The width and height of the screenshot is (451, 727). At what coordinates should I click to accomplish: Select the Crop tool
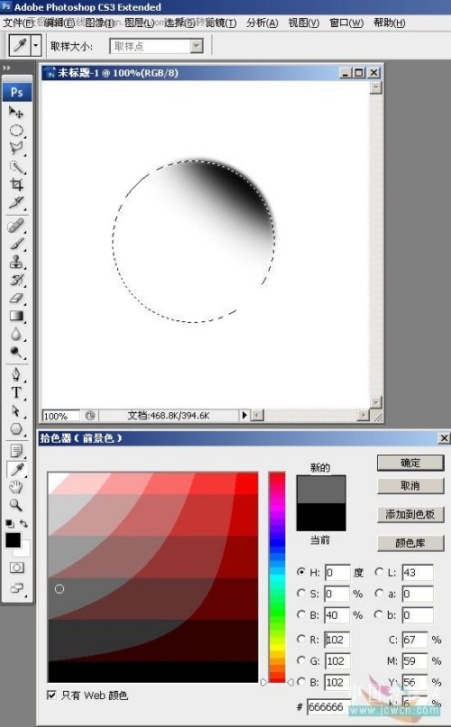pos(16,185)
